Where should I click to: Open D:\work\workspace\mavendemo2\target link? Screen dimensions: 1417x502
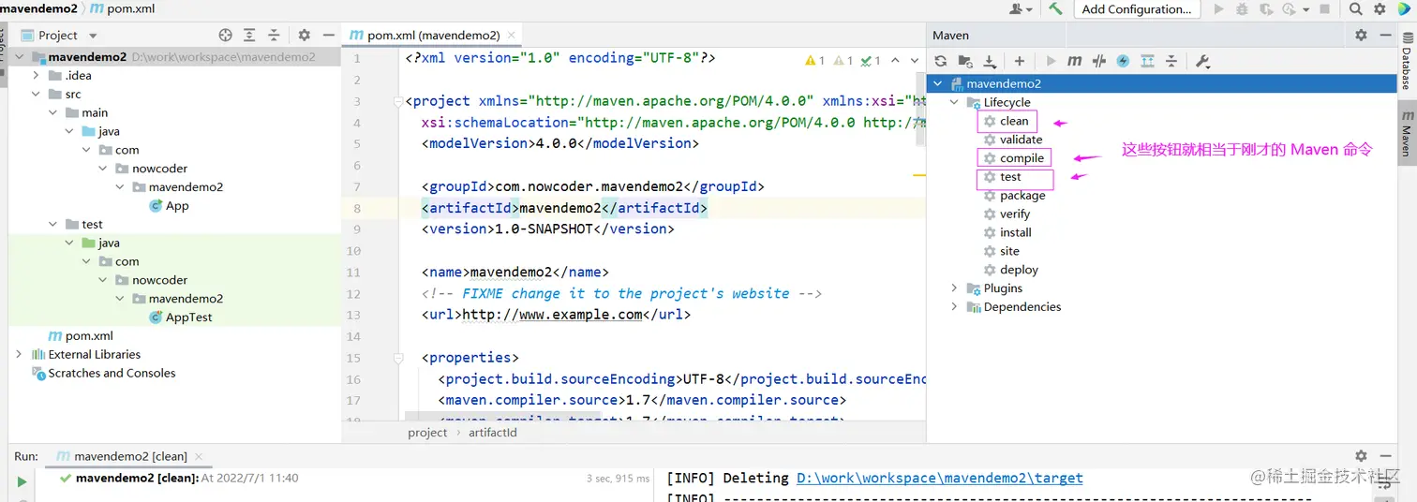coord(939,479)
